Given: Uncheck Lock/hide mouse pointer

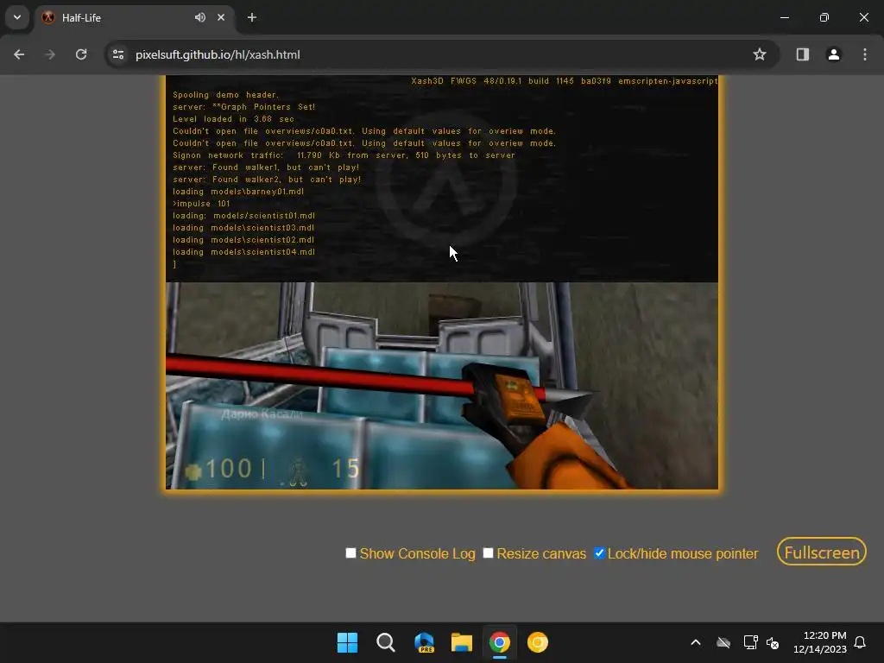Looking at the screenshot, I should (599, 553).
